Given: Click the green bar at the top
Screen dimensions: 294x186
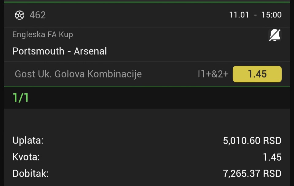Looking at the screenshot, I should 147,2.
